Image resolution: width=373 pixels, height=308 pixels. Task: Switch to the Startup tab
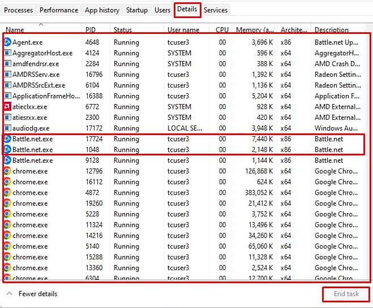coord(137,10)
